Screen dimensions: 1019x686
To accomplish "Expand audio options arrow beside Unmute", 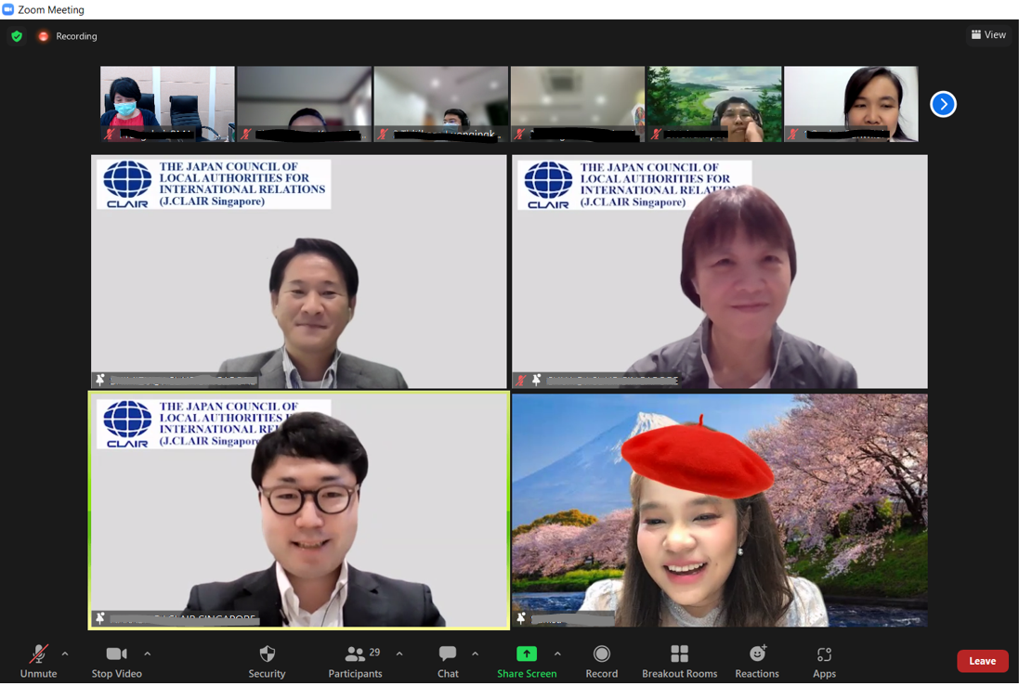I will point(65,654).
